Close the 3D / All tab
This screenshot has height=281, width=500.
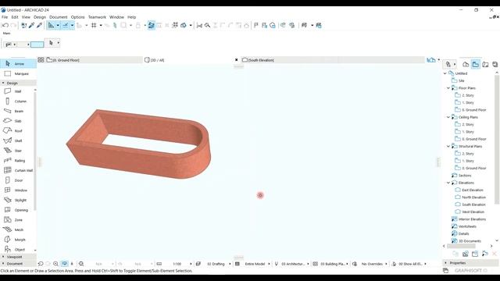(236, 60)
